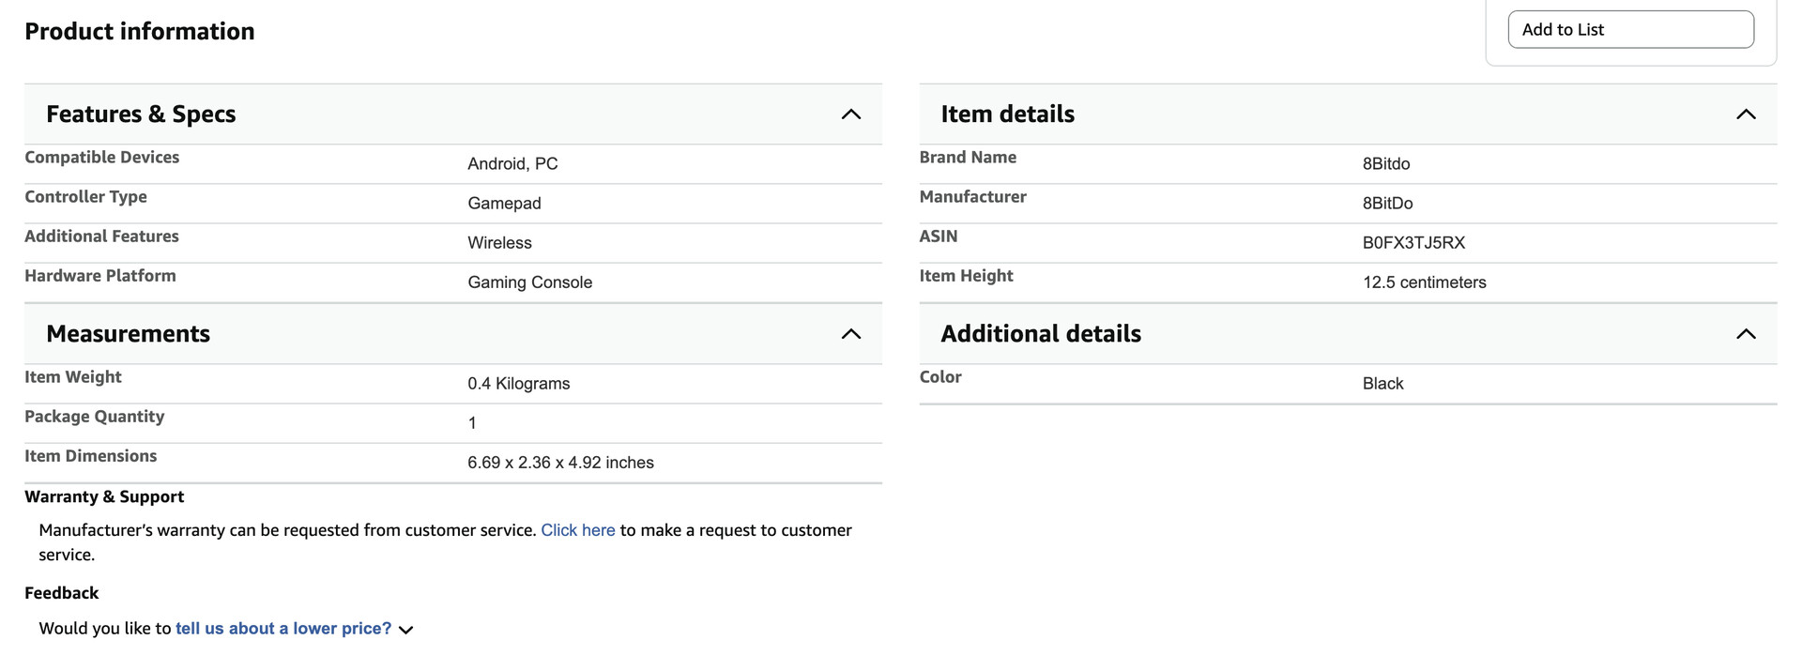Screen dimensions: 1802x655
Task: Click the Item details chevron arrow
Action: tap(1745, 114)
